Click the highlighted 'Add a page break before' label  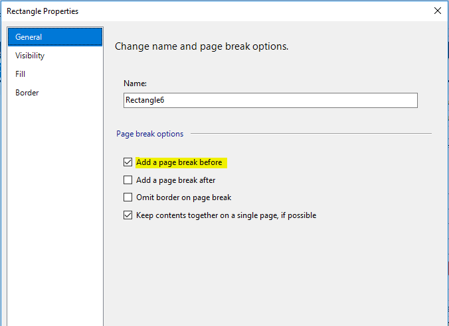click(179, 162)
